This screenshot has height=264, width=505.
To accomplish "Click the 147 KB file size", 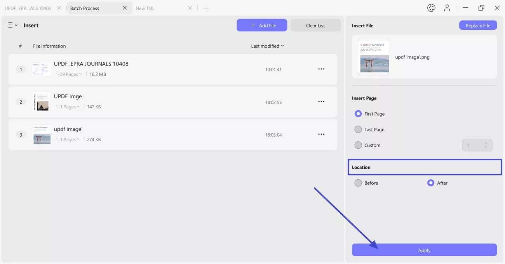I will [x=94, y=107].
